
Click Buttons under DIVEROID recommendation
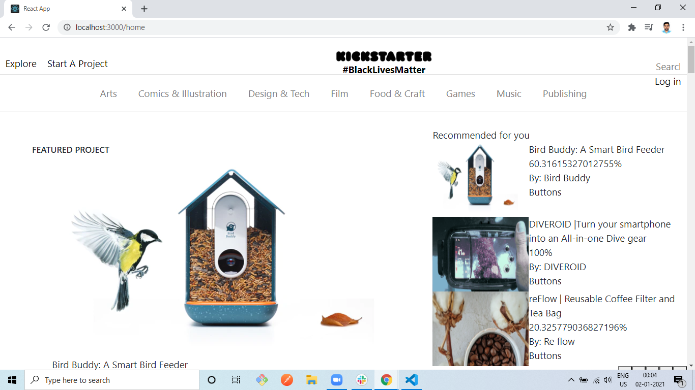coord(545,281)
